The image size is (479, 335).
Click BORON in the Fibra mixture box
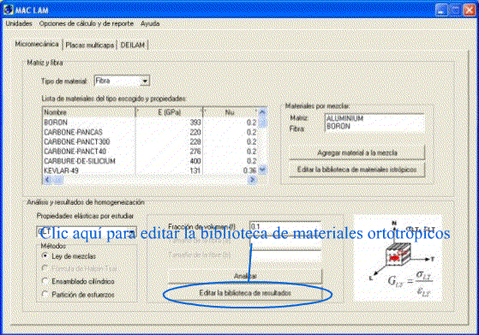[338, 126]
